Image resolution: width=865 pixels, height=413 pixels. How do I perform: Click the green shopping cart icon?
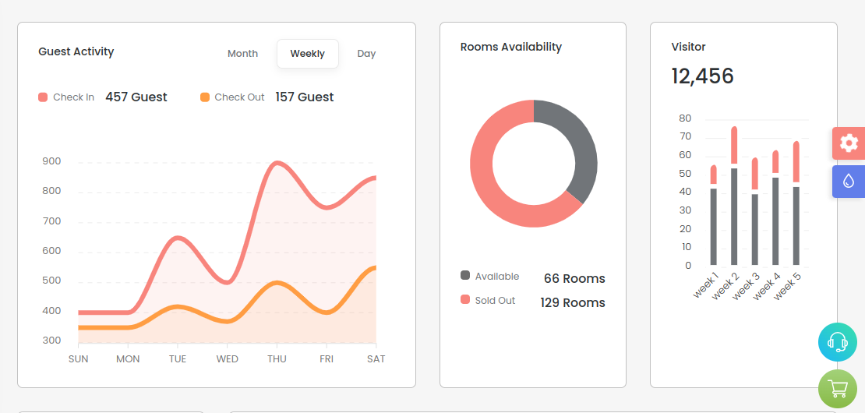coord(837,388)
